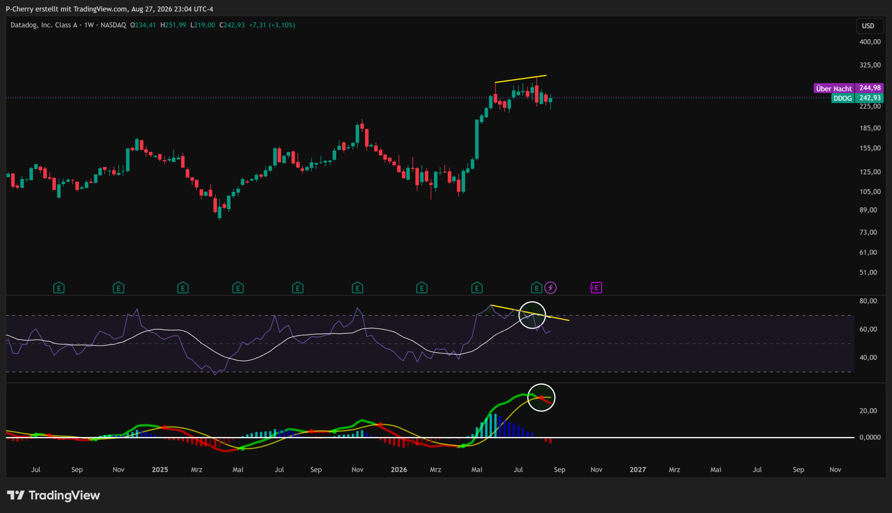This screenshot has height=513, width=892.
Task: Click the P-Cherry erstellt mit TradingView.com caption
Action: 109,9
